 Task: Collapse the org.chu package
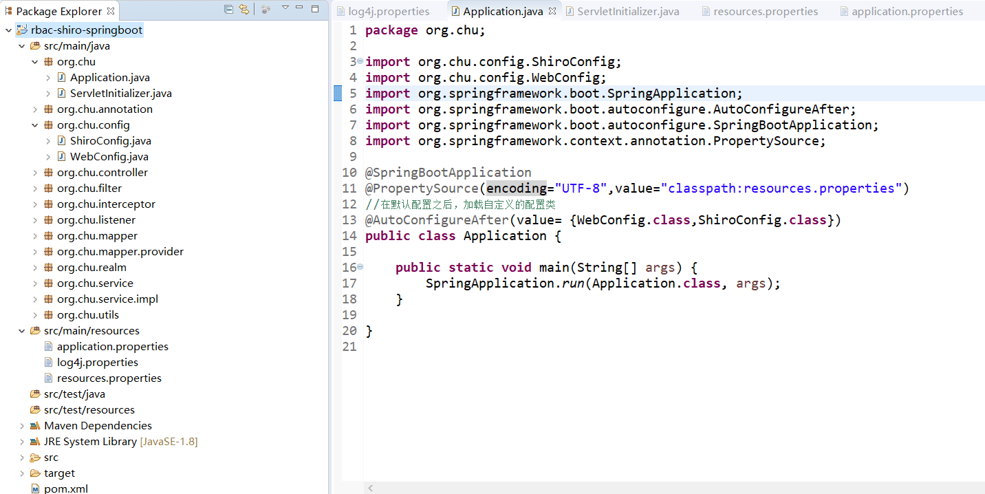pos(34,62)
